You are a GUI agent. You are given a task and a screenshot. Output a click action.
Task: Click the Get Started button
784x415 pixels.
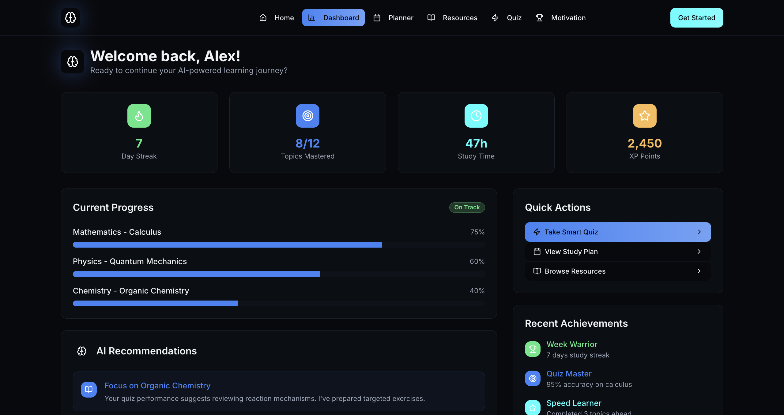tap(696, 17)
